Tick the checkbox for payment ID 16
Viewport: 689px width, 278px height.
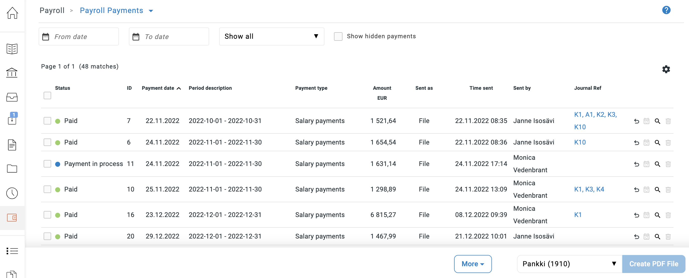47,215
